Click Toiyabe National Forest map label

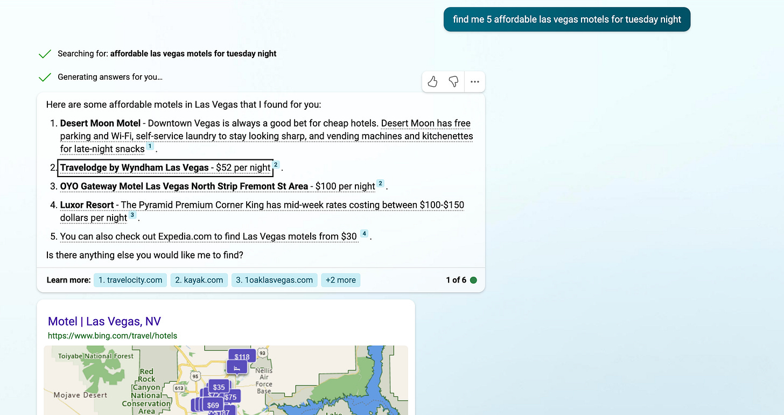(x=96, y=356)
